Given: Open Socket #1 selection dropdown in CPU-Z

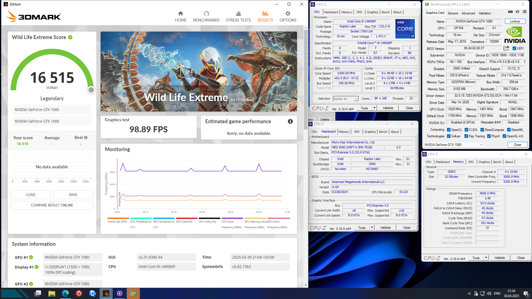Looking at the screenshot, I should click(346, 99).
